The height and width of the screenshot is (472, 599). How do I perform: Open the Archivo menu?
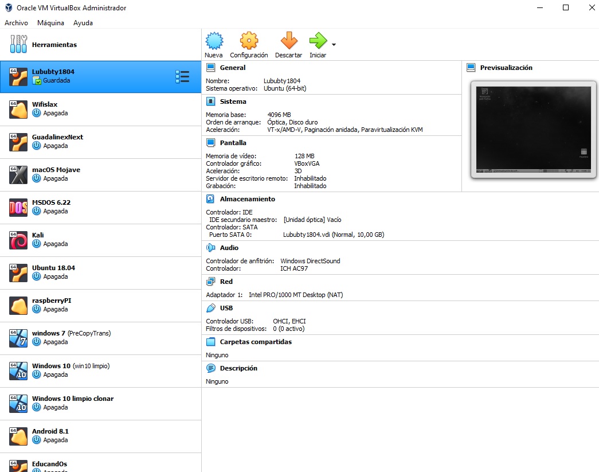tap(16, 23)
